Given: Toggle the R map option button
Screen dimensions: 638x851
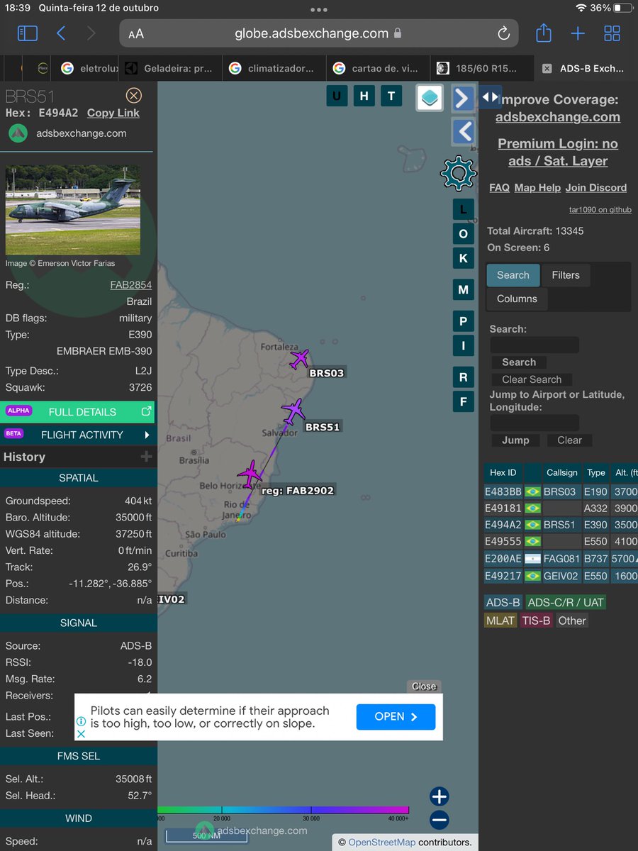Looking at the screenshot, I should (463, 377).
